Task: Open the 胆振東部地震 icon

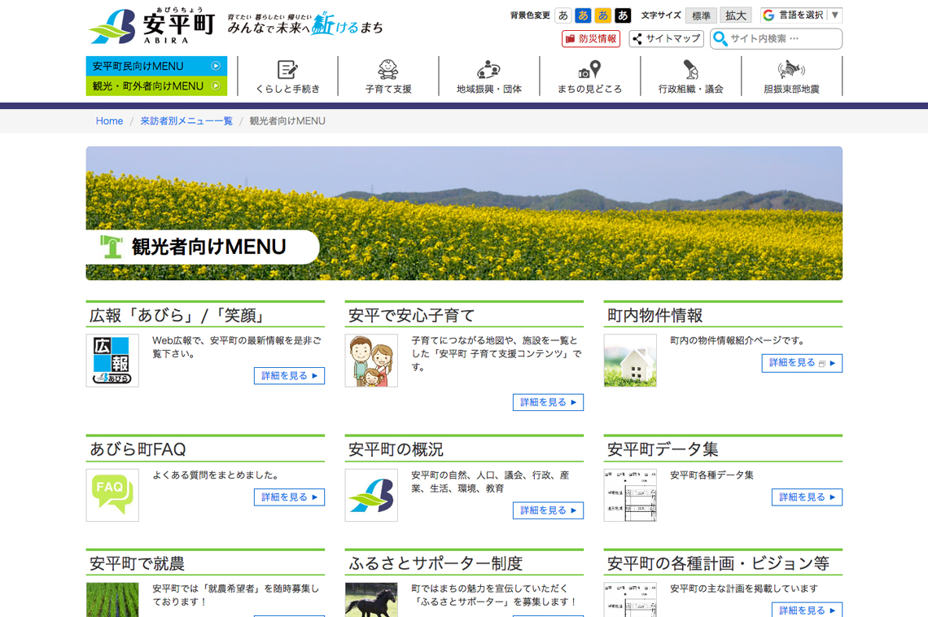Action: tap(791, 69)
